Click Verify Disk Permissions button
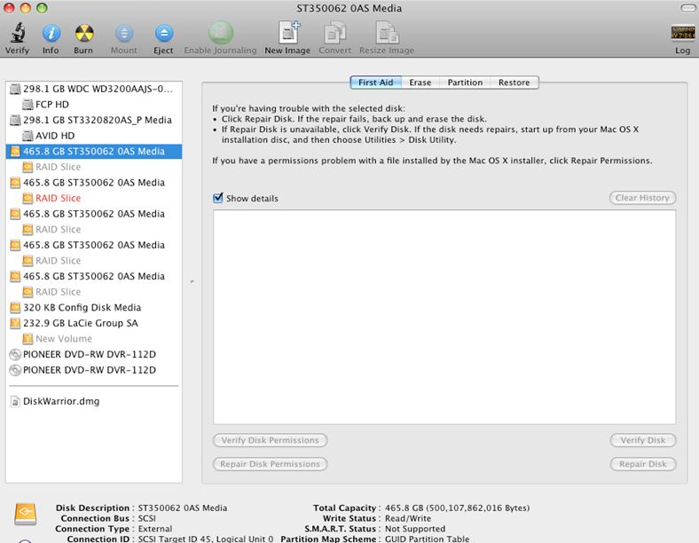Image resolution: width=699 pixels, height=543 pixels. [x=271, y=440]
